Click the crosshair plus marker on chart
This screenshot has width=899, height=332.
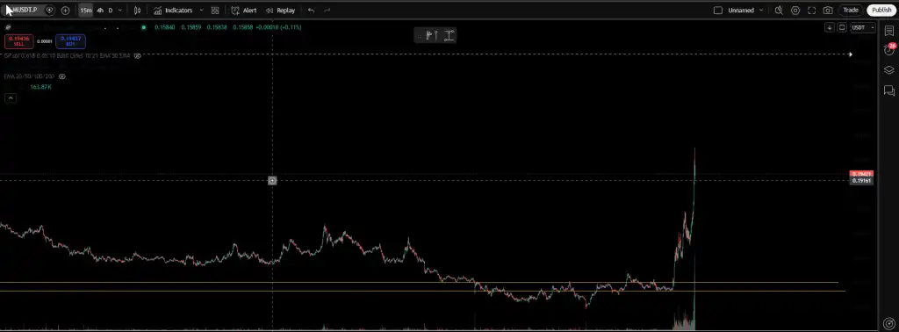click(x=272, y=181)
